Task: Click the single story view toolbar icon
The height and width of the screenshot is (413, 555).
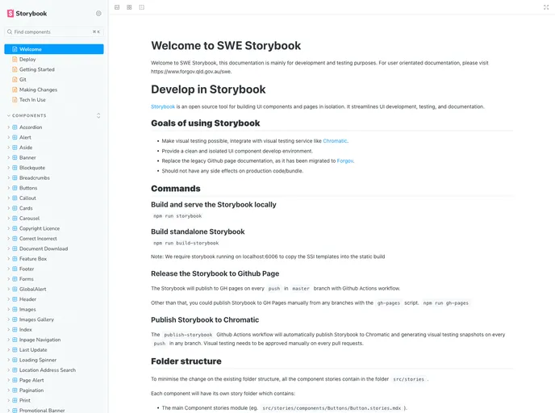Action: point(117,7)
